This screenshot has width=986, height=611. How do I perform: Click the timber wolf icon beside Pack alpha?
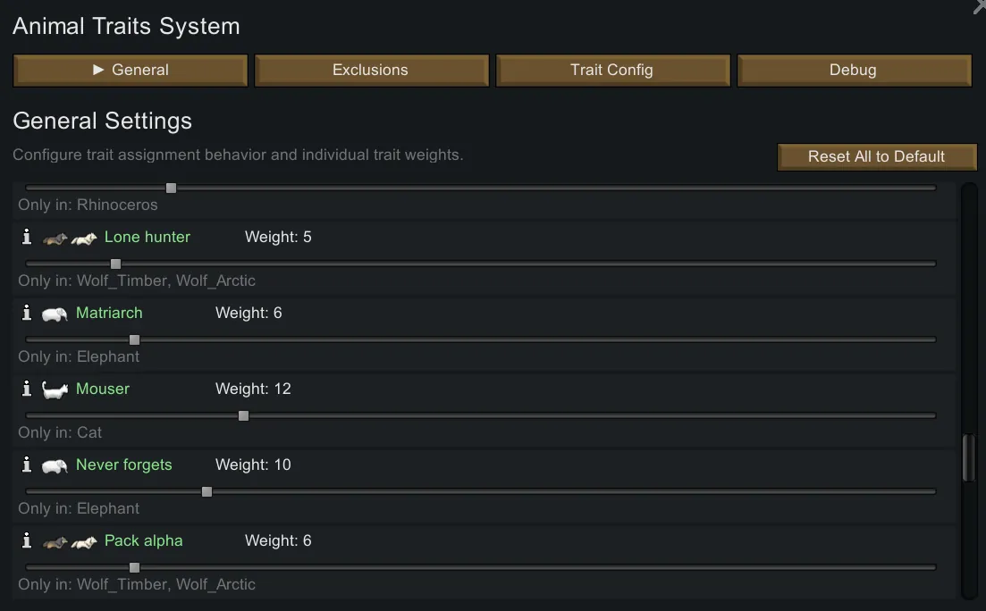55,541
